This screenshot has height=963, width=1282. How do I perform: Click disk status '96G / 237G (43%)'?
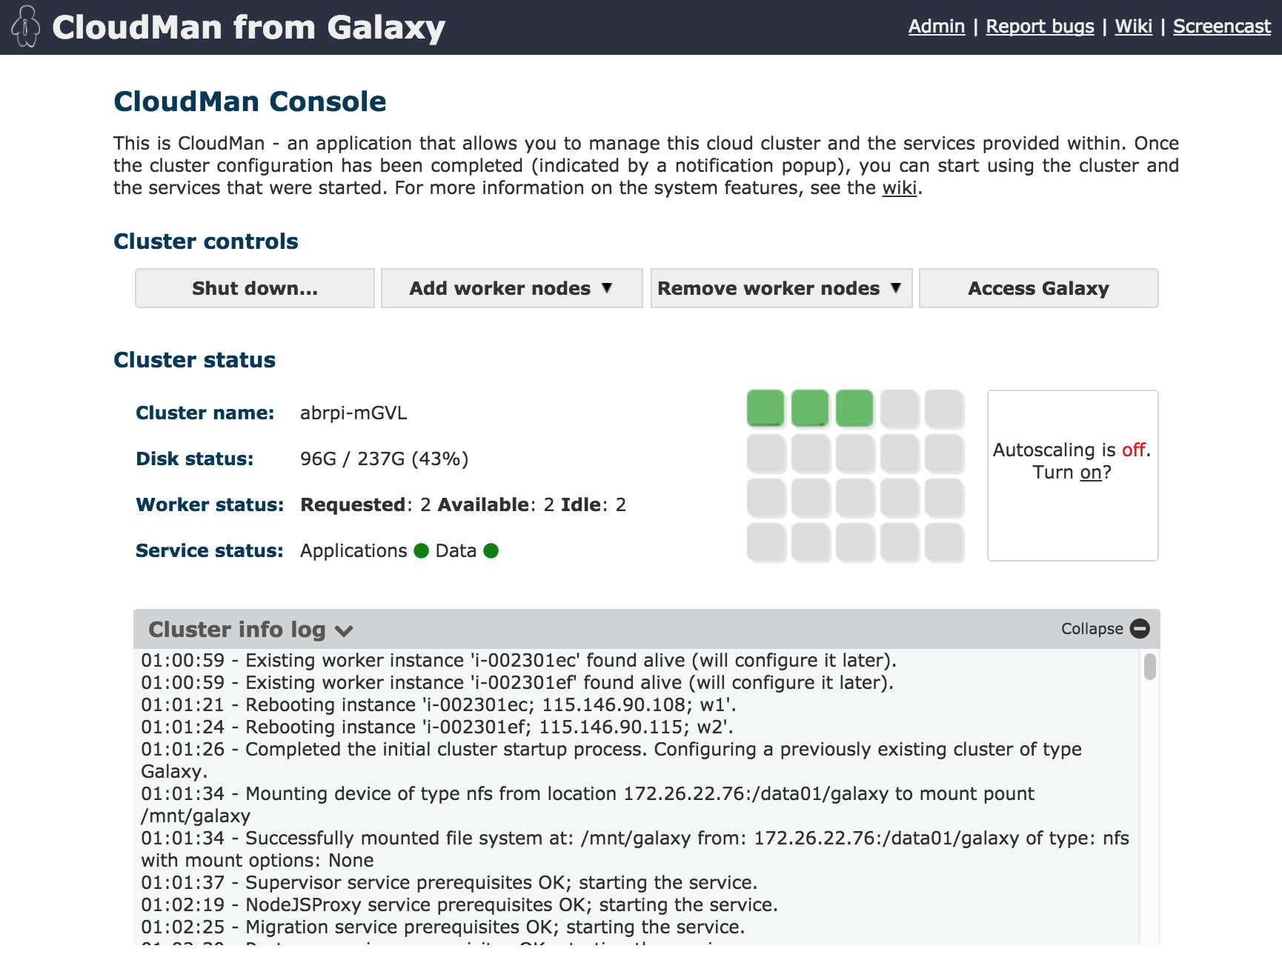[384, 459]
